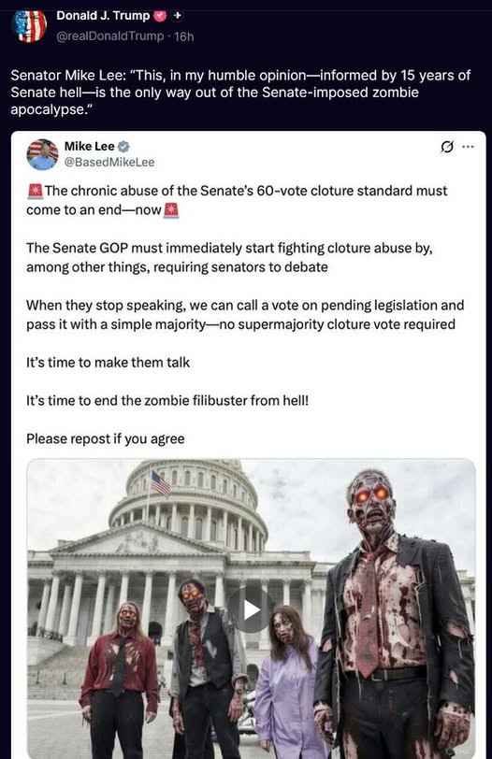Click the '60-vote cloture standard' opening paragraph
Image resolution: width=492 pixels, height=759 pixels.
click(237, 200)
